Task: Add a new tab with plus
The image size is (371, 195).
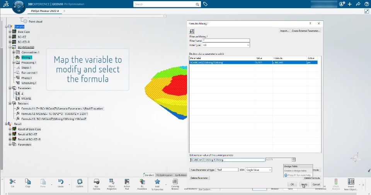Action: [65, 11]
